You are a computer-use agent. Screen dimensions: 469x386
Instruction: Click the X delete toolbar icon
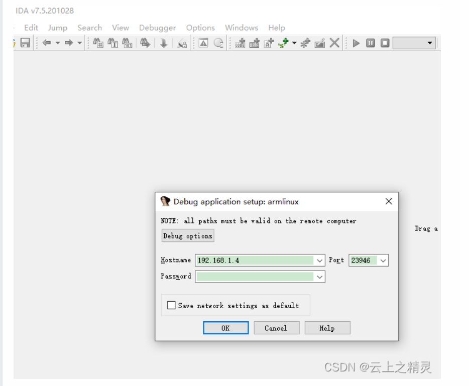[334, 43]
